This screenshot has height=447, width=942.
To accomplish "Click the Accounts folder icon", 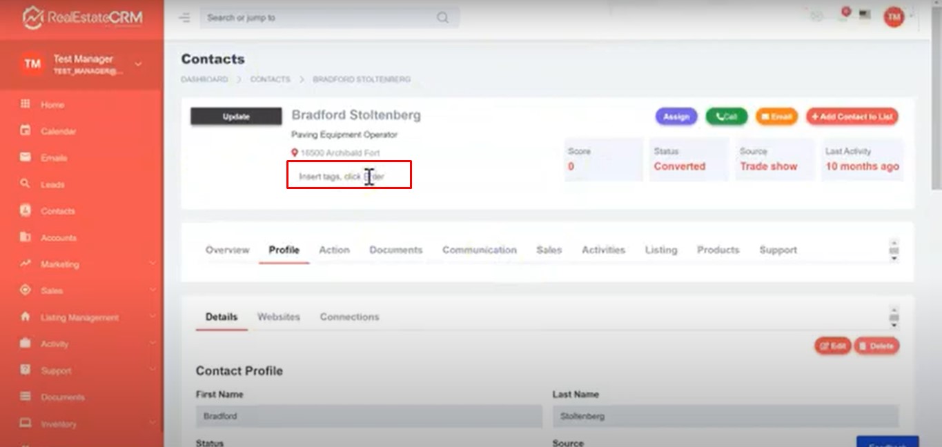I will [26, 237].
